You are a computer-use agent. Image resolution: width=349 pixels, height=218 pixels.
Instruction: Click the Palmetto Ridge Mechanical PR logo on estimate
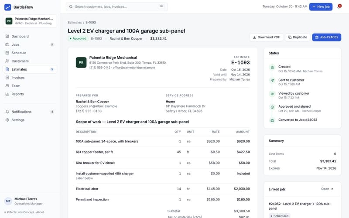point(81,62)
